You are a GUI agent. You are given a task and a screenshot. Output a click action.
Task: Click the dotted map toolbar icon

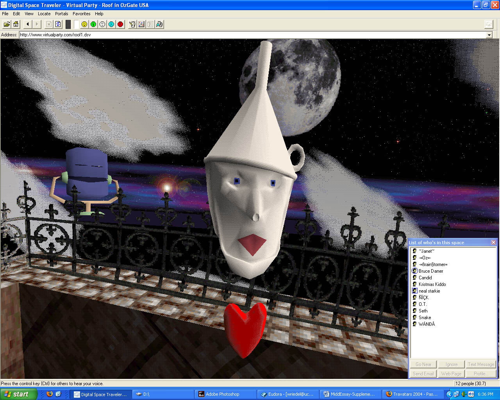click(x=141, y=24)
